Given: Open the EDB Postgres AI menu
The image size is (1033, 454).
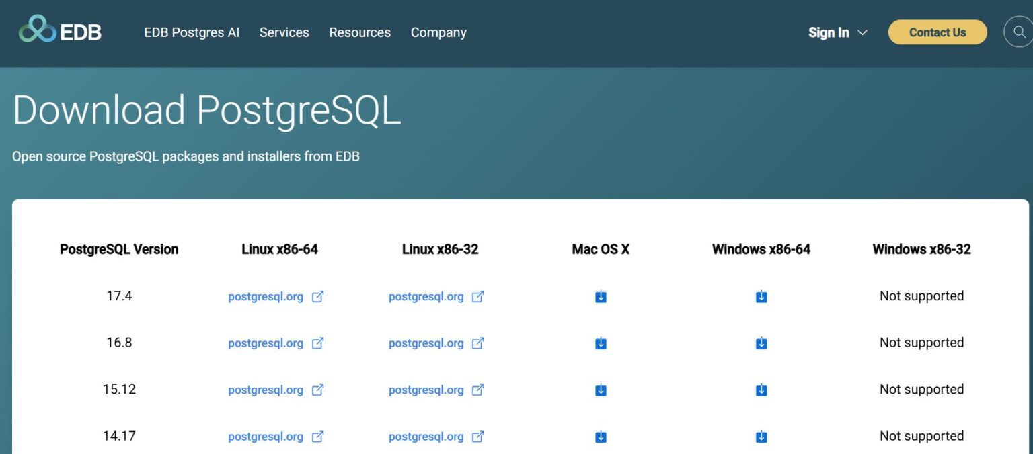Looking at the screenshot, I should pos(192,32).
